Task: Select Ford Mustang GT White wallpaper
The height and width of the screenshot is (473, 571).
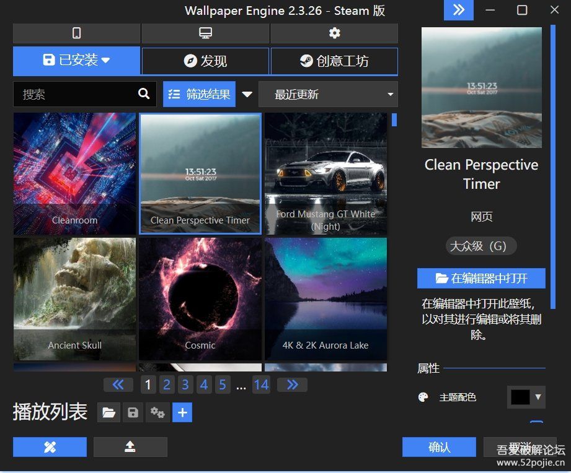Action: tap(325, 174)
